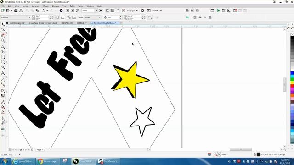Click the Save icon

tap(16, 11)
